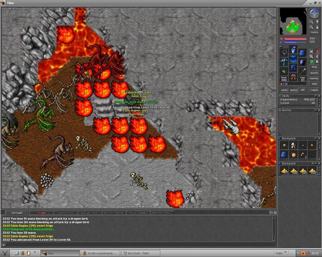Open the Majin familia chat tab
Image resolution: width=322 pixels, height=257 pixels.
138,213
